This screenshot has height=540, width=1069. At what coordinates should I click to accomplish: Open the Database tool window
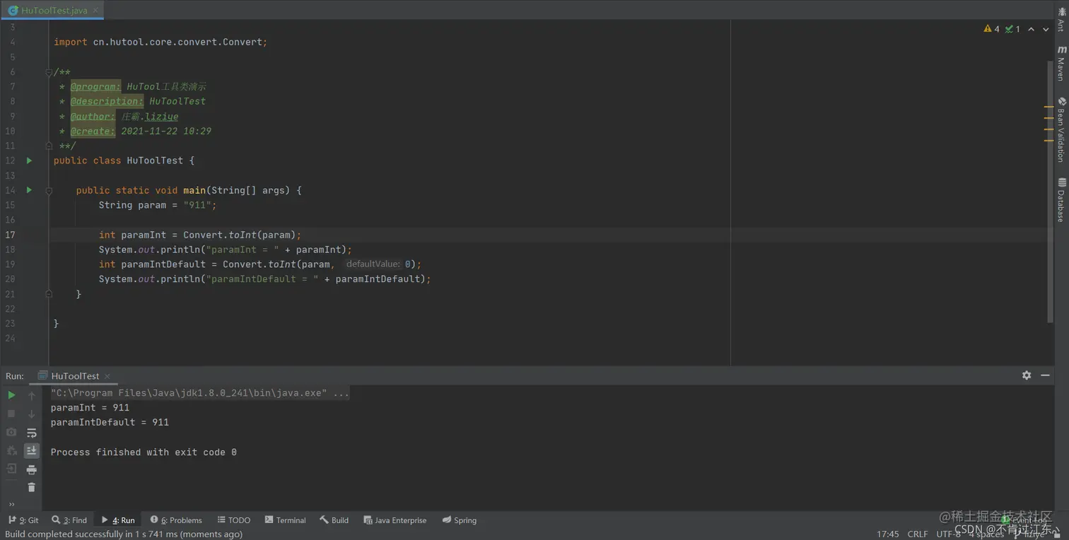click(x=1061, y=200)
